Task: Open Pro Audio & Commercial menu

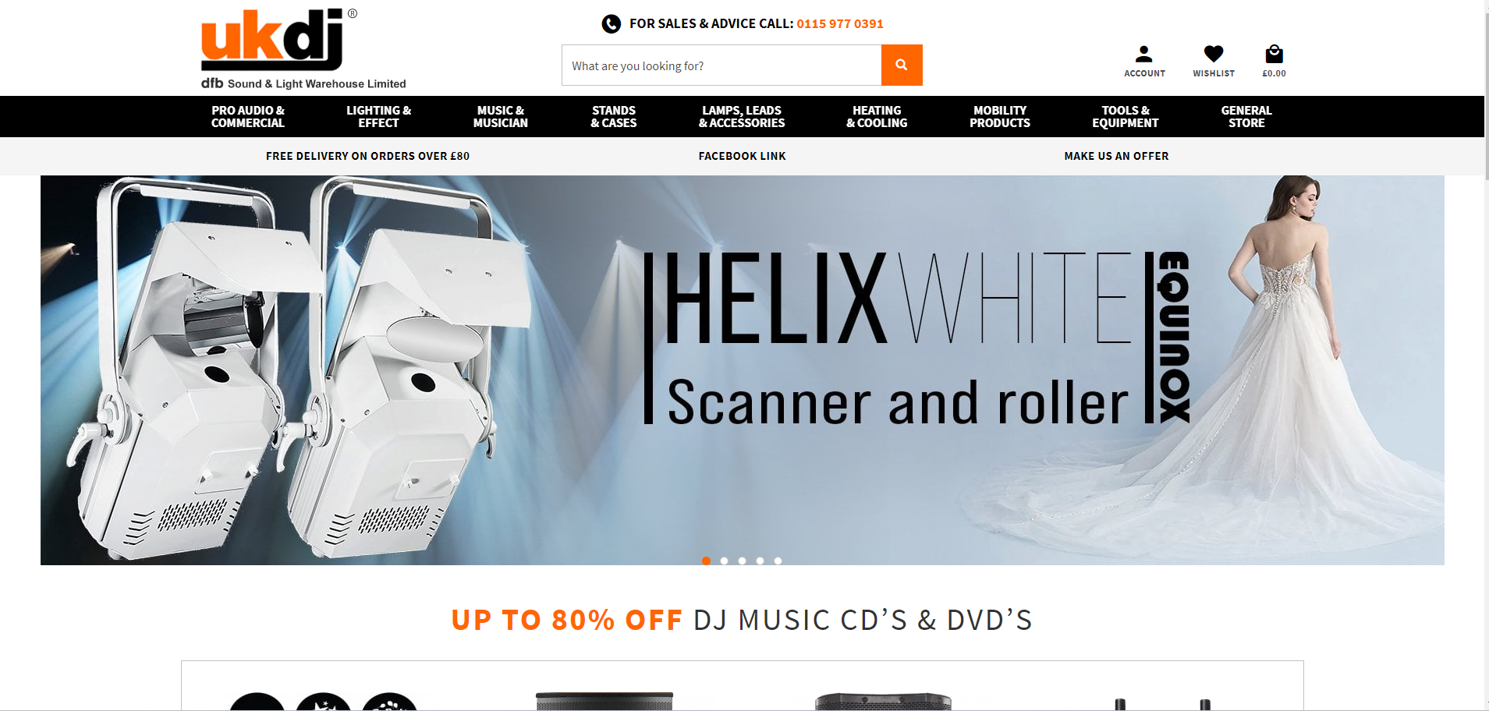Action: click(x=248, y=117)
